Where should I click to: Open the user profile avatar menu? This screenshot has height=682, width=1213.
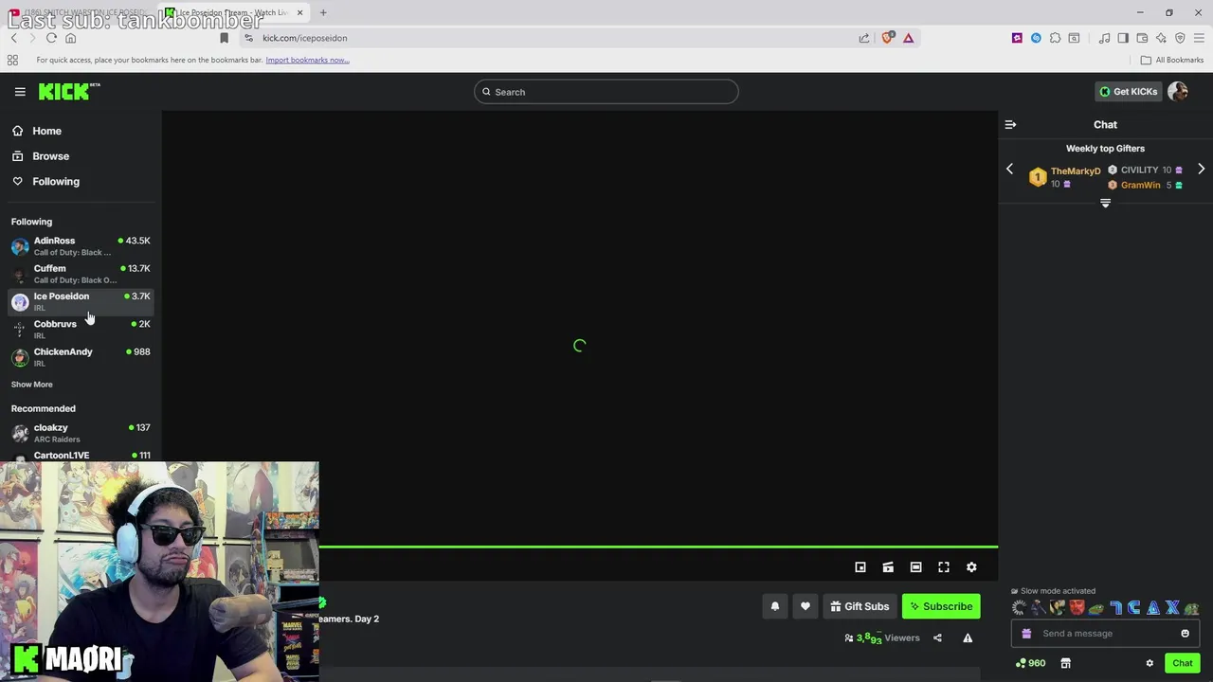click(1178, 92)
